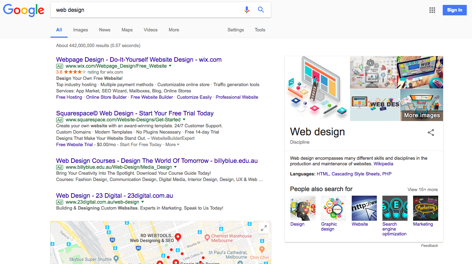Screen dimensions: 472x264
Task: Open squarespace.com ad URL dropdown arrow
Action: click(x=184, y=119)
